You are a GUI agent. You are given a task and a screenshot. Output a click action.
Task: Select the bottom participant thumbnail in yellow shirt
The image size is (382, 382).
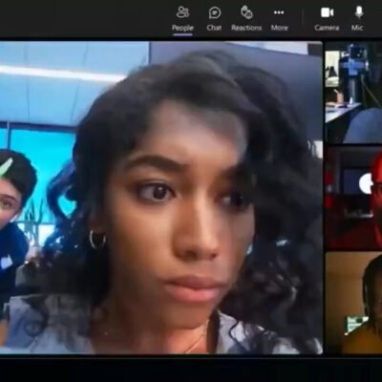coord(353,303)
